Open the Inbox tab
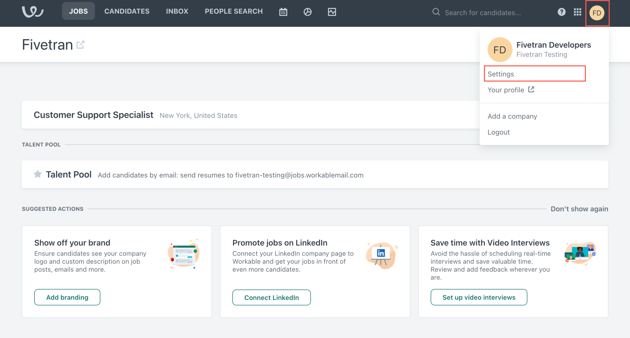Viewport: 630px width, 338px height. tap(177, 11)
